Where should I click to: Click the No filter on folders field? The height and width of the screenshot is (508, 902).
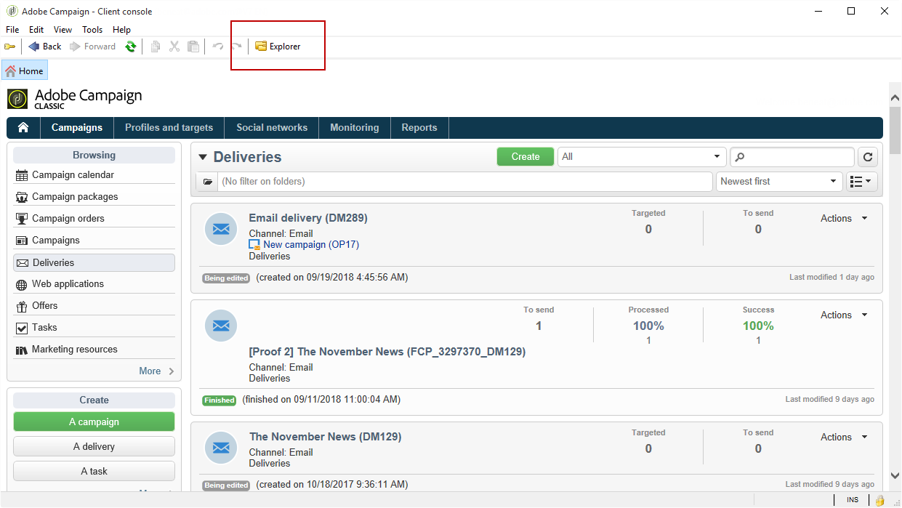pos(465,181)
